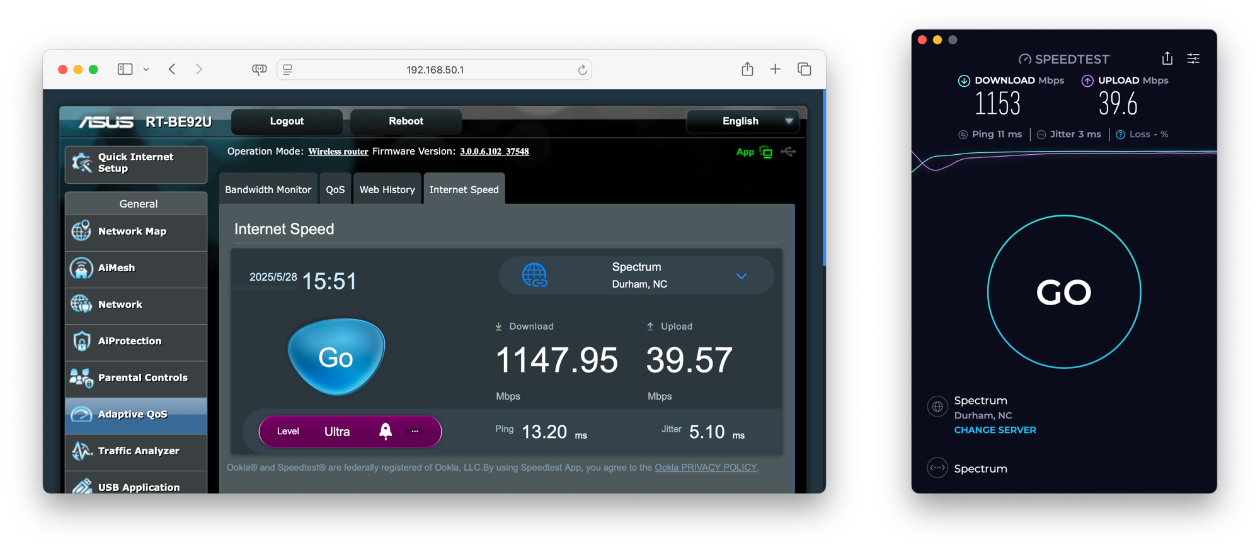The image size is (1260, 550).
Task: Click the Safari sidebar toggle icon
Action: pyautogui.click(x=125, y=69)
